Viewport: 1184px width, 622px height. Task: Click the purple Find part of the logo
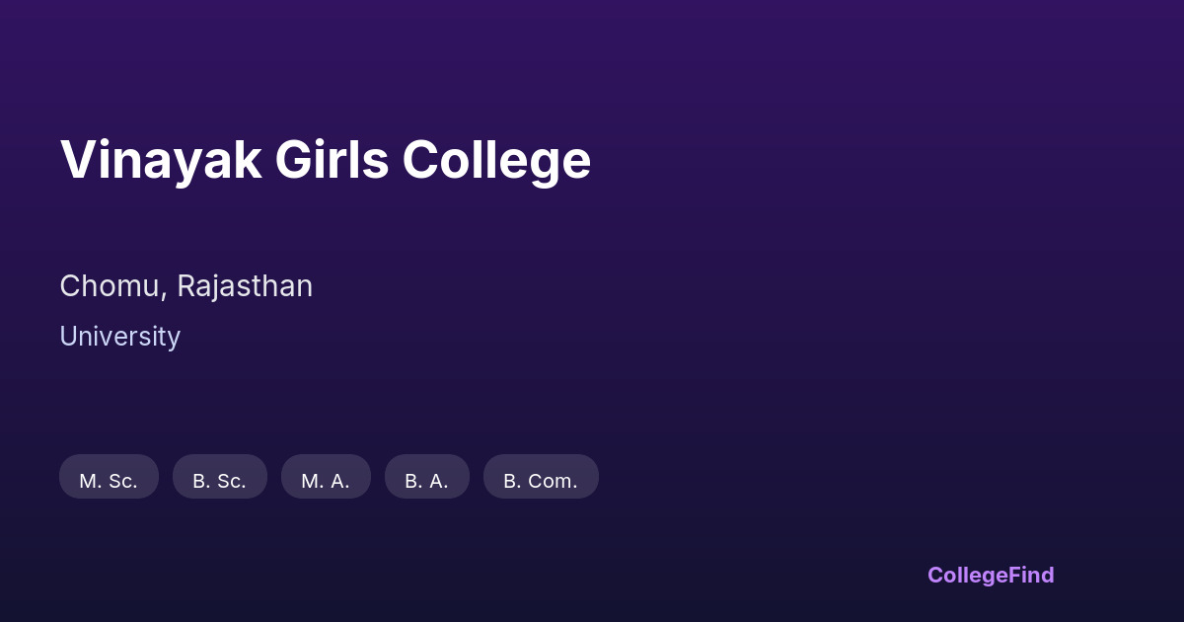(x=1031, y=575)
